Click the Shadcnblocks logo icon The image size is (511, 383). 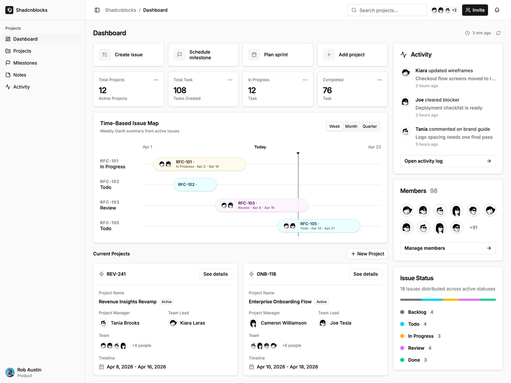click(x=9, y=10)
